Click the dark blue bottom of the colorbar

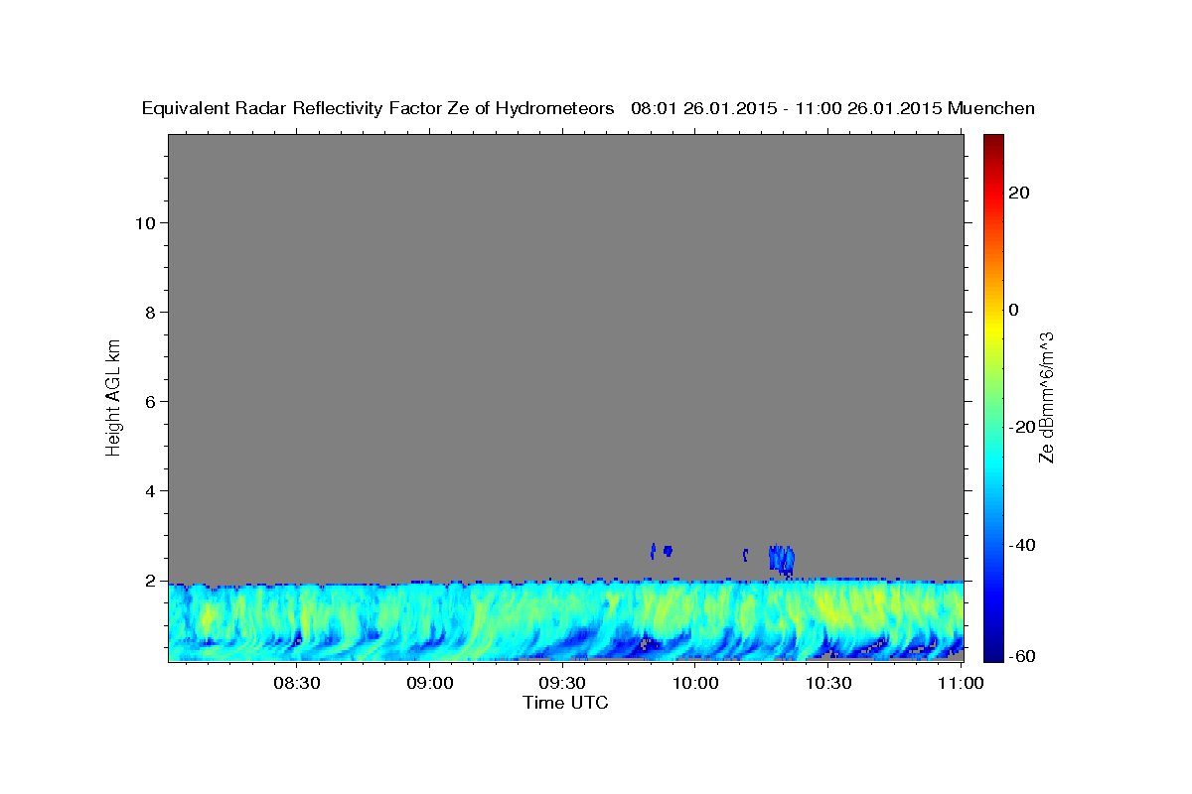click(x=993, y=645)
